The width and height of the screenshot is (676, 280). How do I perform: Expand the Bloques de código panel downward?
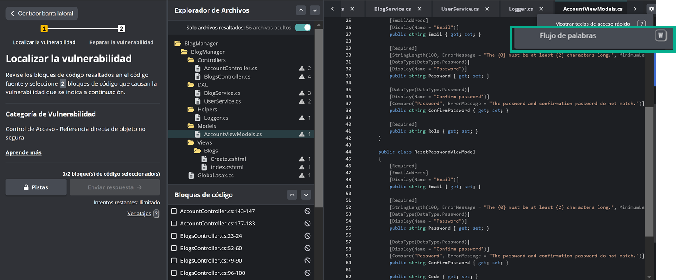point(306,195)
